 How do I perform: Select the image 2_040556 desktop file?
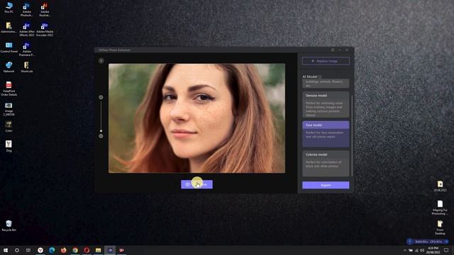9,109
